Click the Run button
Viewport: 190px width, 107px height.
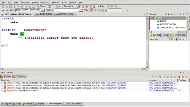pos(101,6)
